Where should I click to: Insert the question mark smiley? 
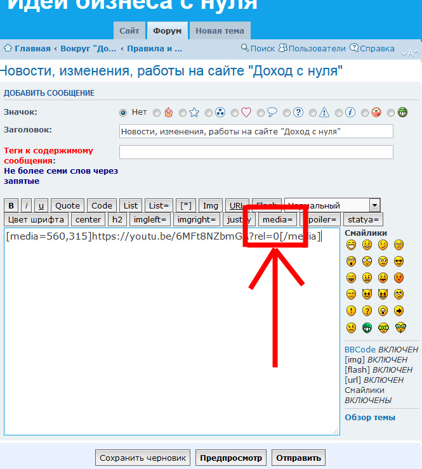[367, 311]
